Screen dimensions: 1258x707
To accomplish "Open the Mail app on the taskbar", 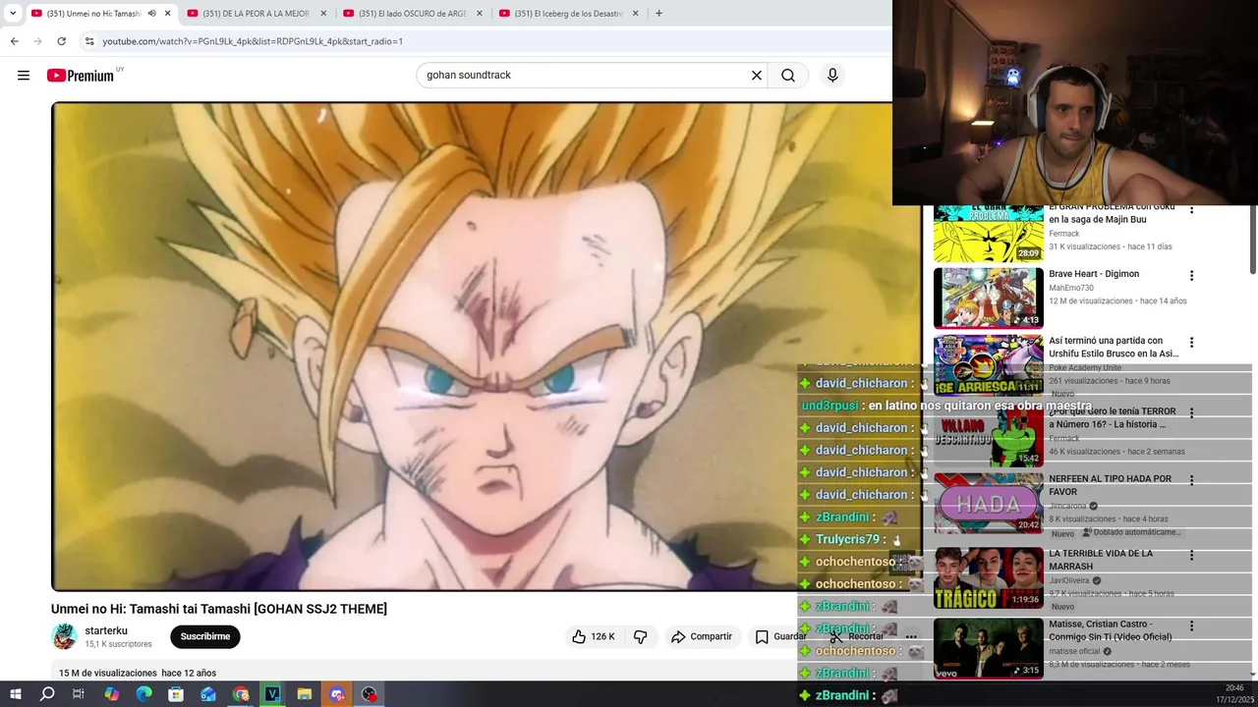I will tap(208, 694).
